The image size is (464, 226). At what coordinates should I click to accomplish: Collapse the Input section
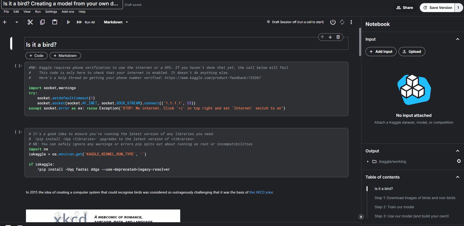(x=457, y=39)
